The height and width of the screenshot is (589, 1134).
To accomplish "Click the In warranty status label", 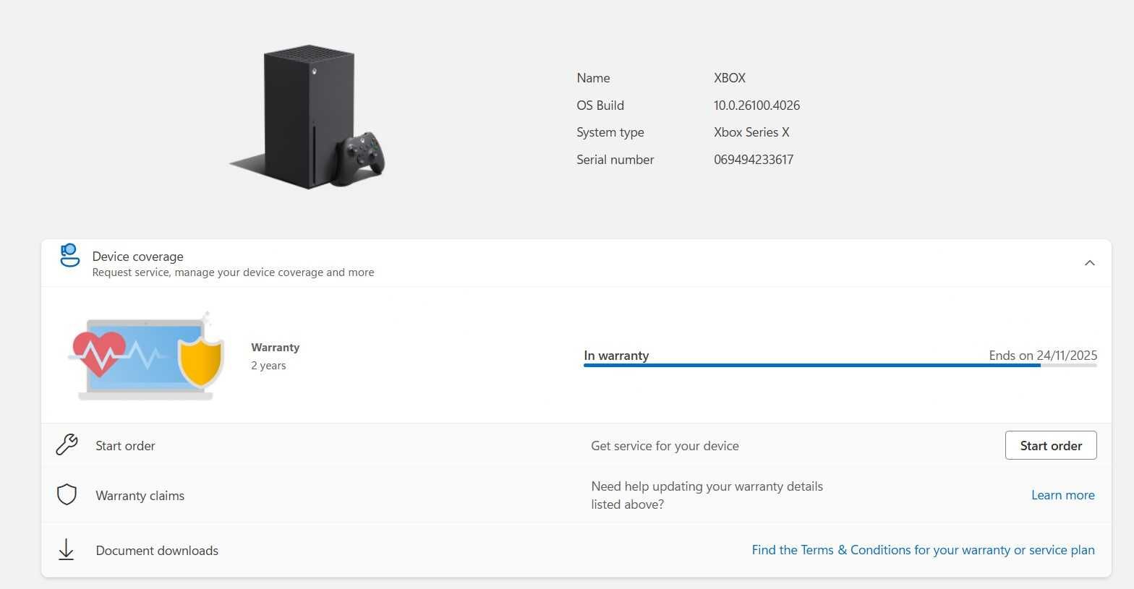I will click(x=616, y=356).
